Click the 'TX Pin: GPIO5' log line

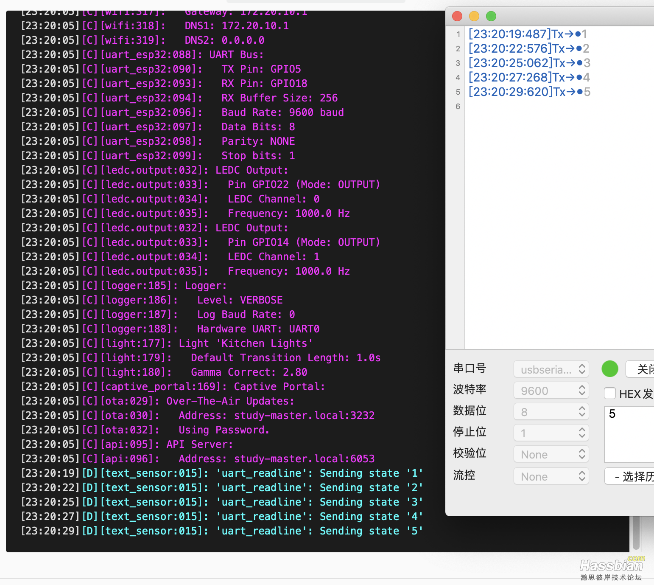point(161,69)
